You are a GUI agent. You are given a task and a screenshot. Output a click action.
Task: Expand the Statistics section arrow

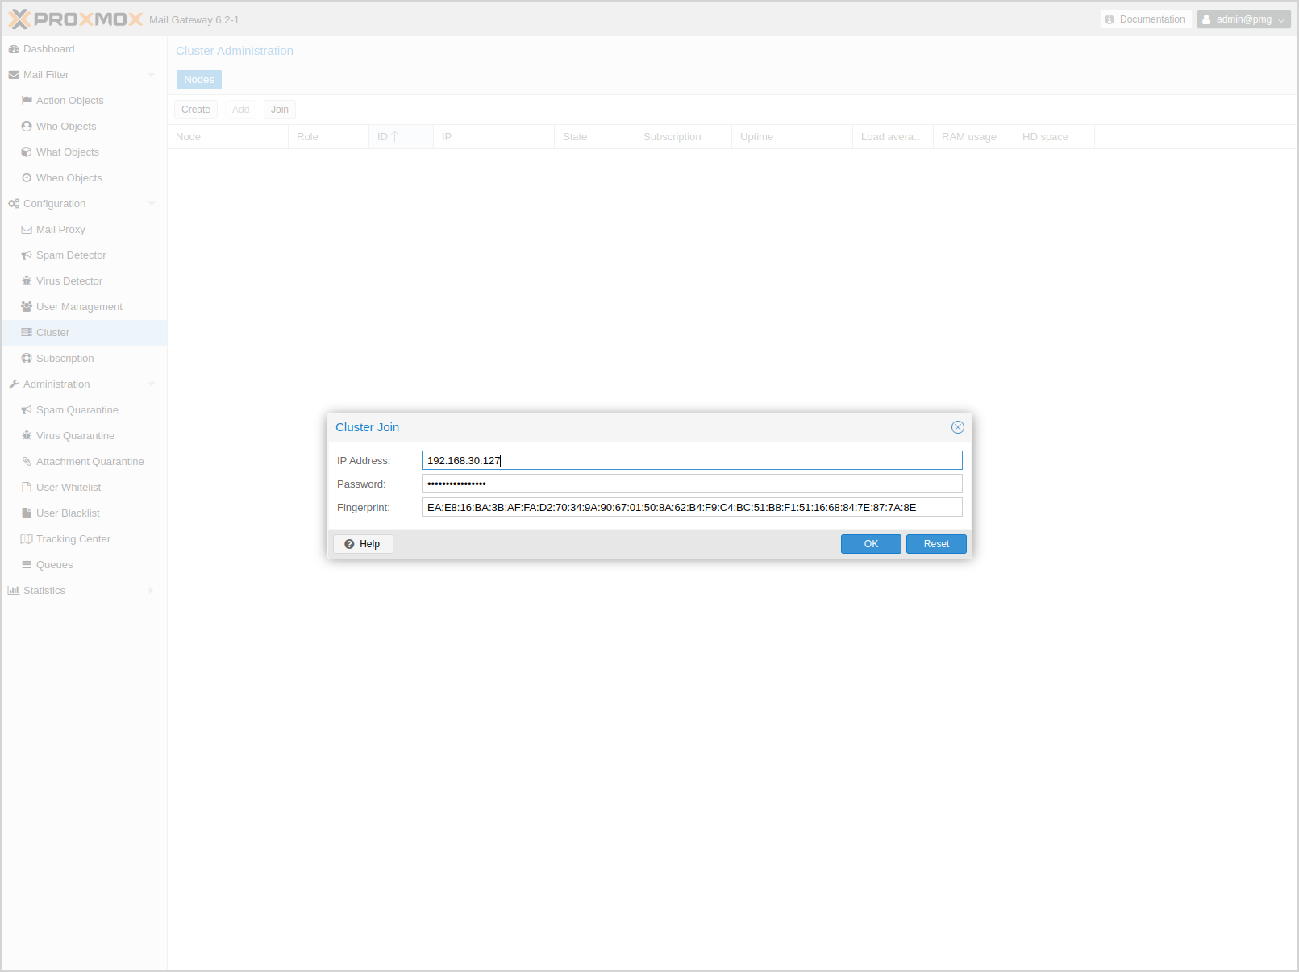tap(152, 591)
